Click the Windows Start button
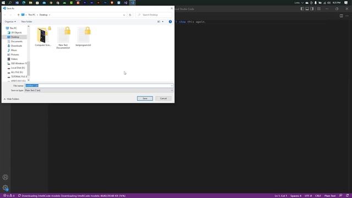352x198 pixels. pos(3,3)
